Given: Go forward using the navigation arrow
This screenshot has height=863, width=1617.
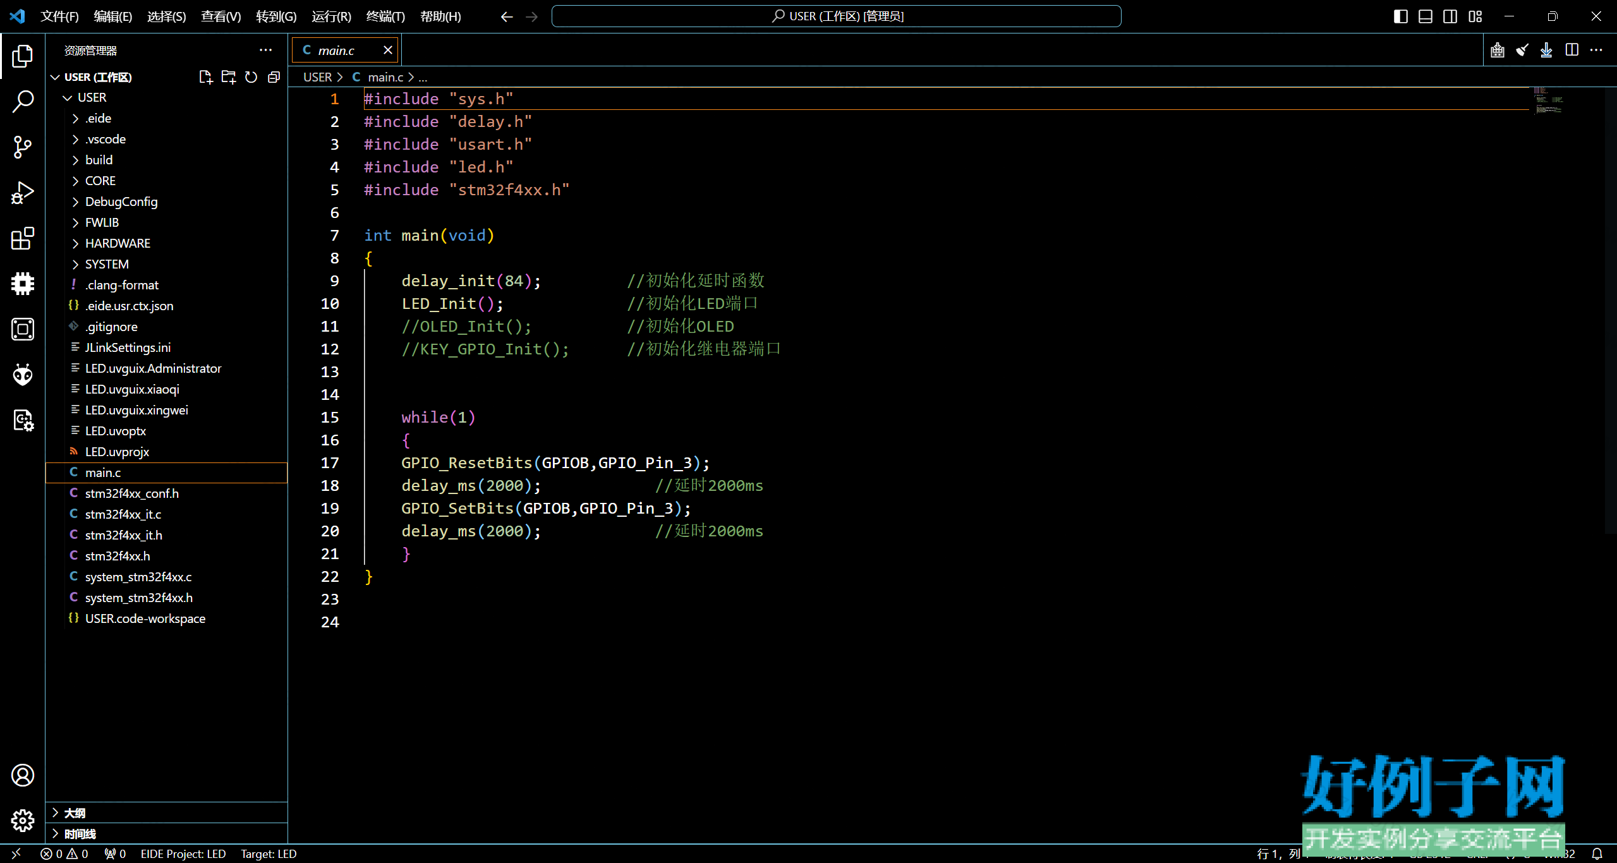Looking at the screenshot, I should pyautogui.click(x=531, y=16).
